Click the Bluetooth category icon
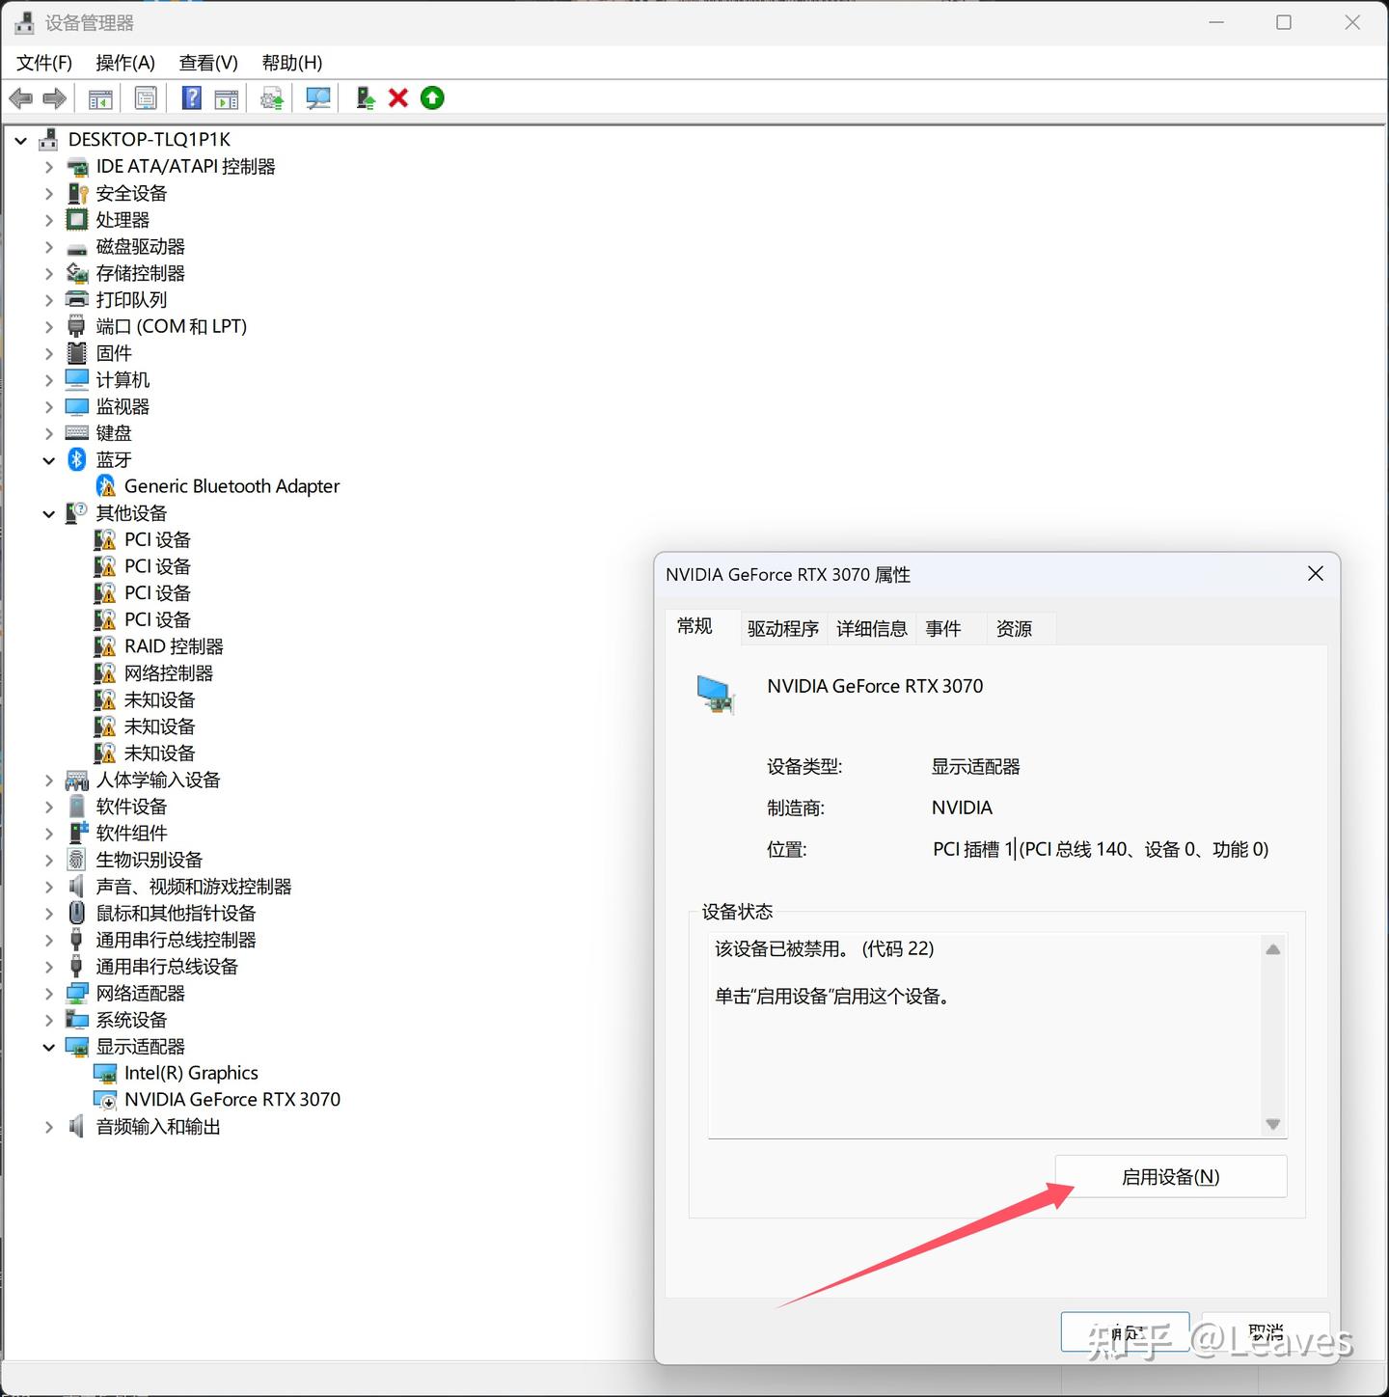The height and width of the screenshot is (1397, 1389). click(x=77, y=460)
